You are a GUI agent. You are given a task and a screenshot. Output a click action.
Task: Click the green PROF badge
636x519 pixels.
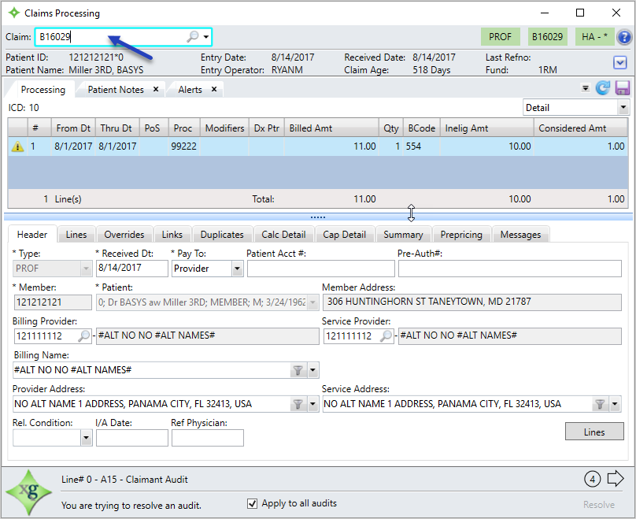click(x=500, y=37)
